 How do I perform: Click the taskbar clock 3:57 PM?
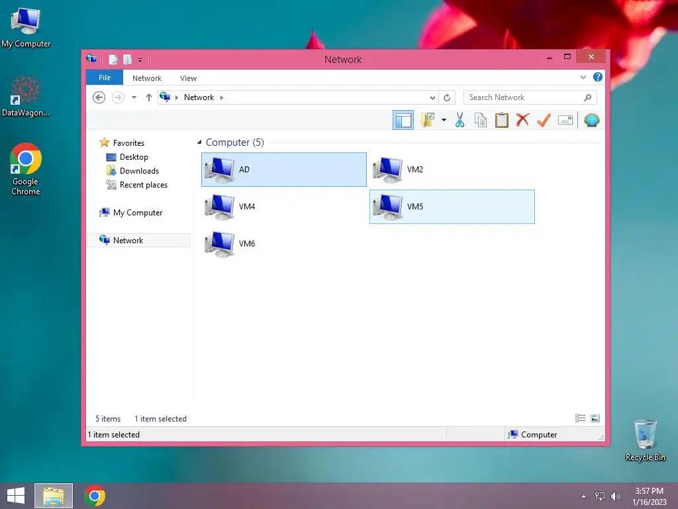click(649, 496)
